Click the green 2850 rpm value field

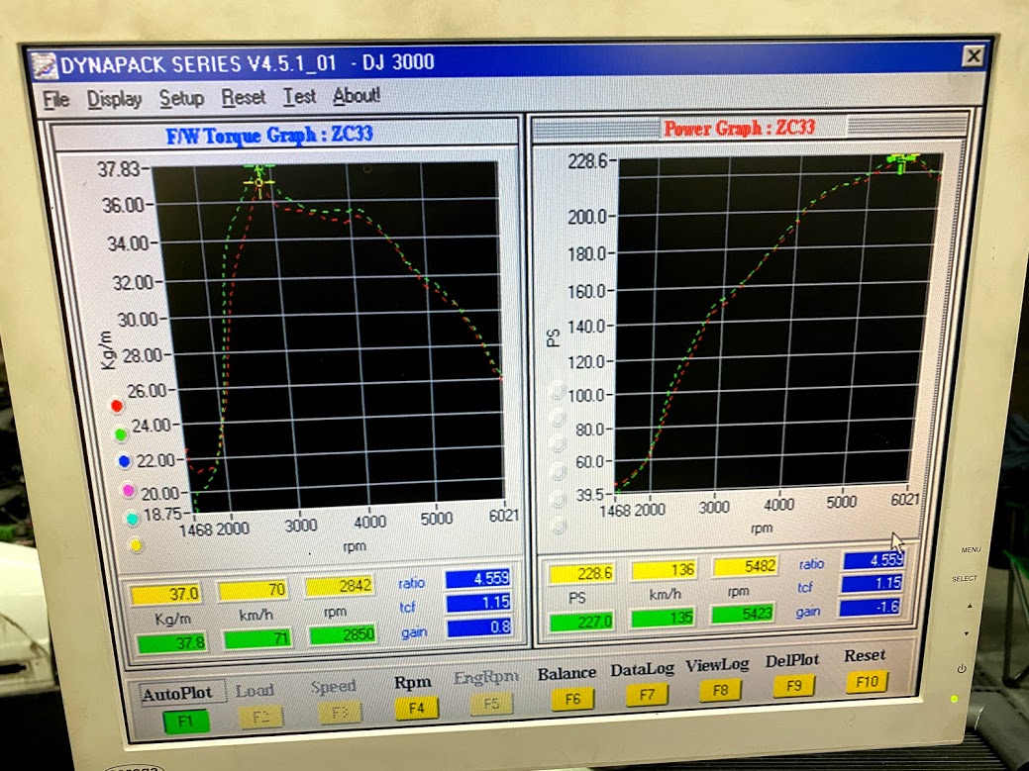[344, 634]
